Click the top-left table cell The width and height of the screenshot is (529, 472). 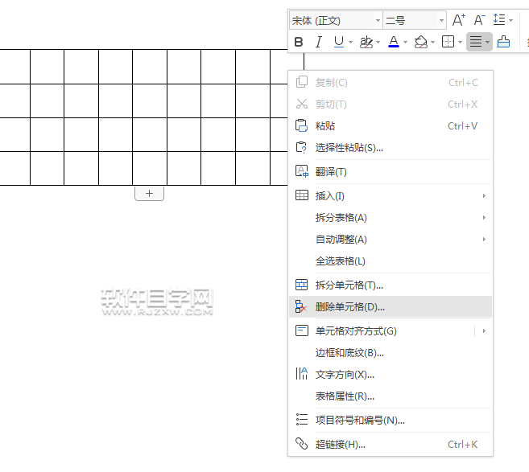(14, 67)
